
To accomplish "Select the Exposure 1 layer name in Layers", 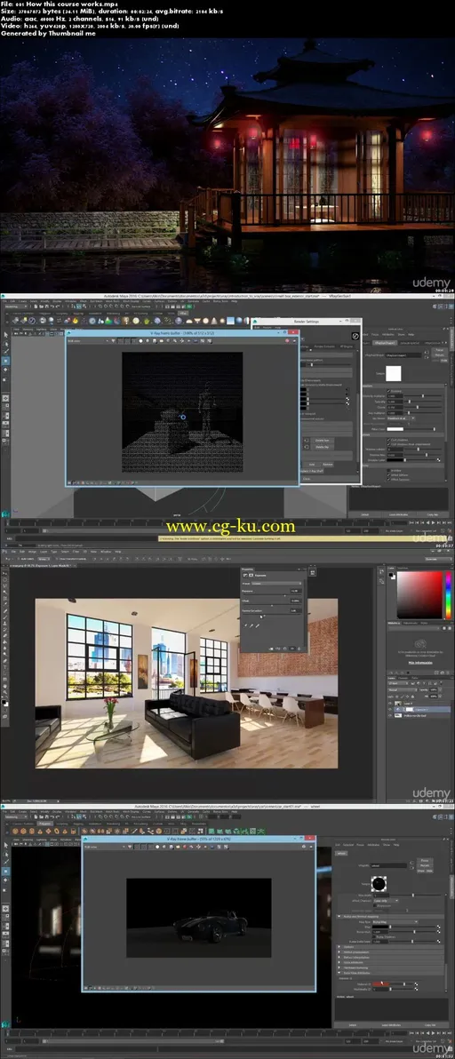I will [x=420, y=710].
